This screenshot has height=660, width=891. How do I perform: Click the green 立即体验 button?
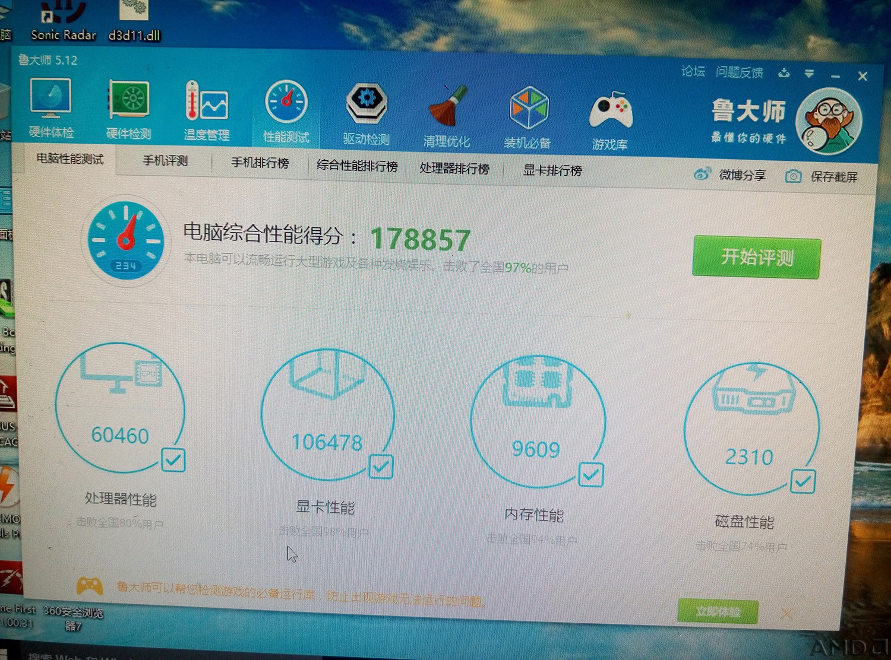(x=718, y=611)
